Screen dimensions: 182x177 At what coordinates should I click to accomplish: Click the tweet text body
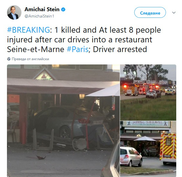[84, 40]
